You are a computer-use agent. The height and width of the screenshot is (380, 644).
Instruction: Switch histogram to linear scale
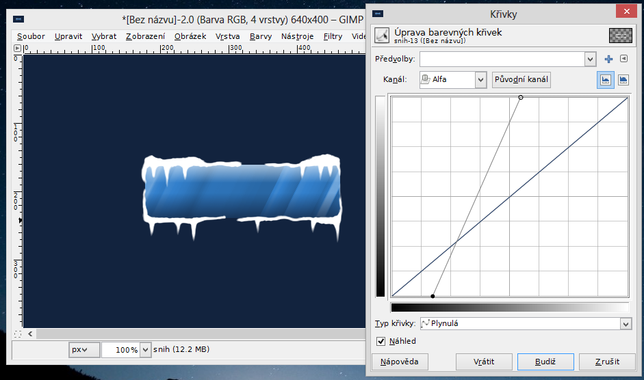(606, 79)
